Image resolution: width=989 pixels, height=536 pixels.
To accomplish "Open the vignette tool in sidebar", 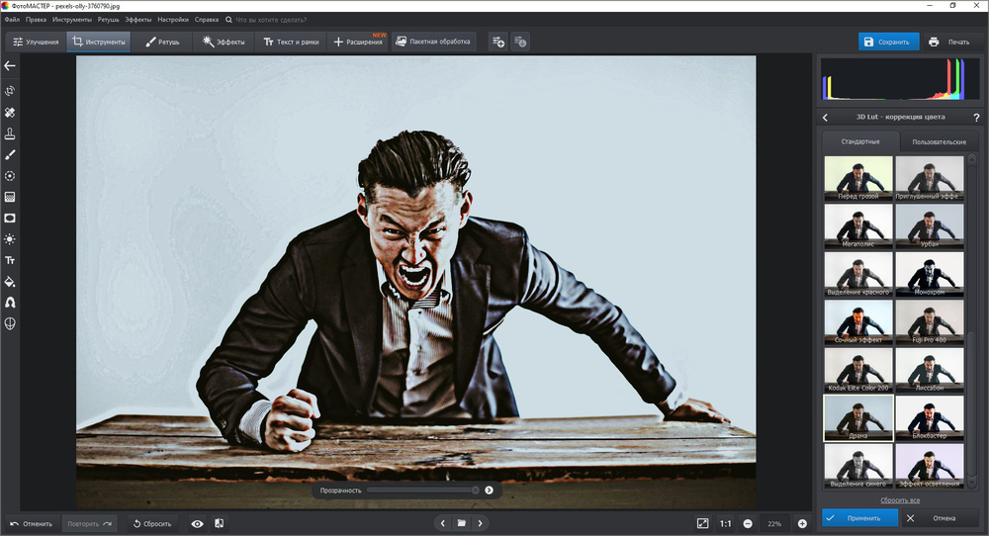I will tap(10, 218).
